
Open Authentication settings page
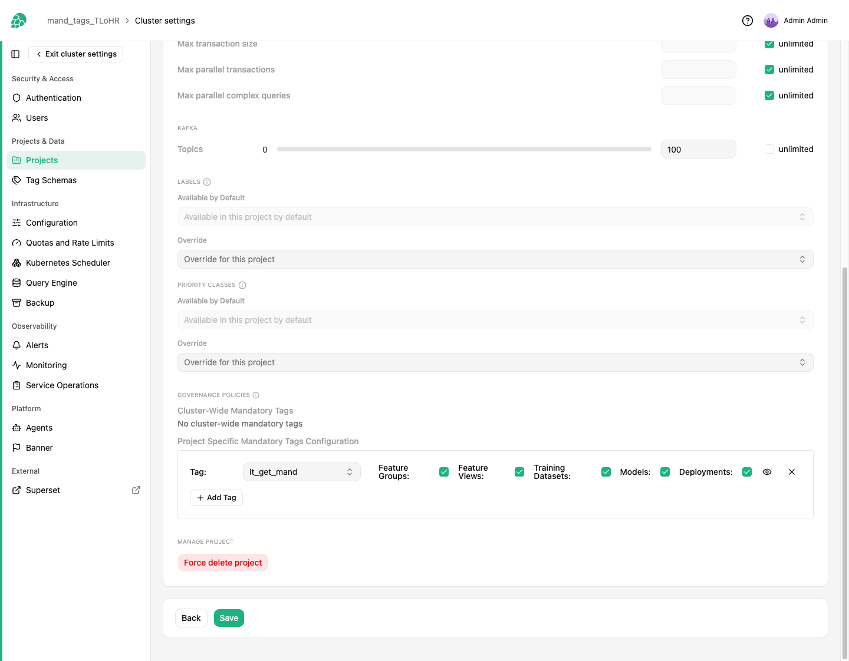[x=76, y=98]
